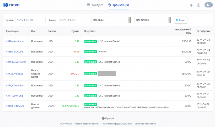215x127 pixels.
Task: Click the Export button
Action: point(181,20)
